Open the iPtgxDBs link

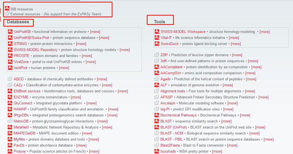[x=21, y=115]
